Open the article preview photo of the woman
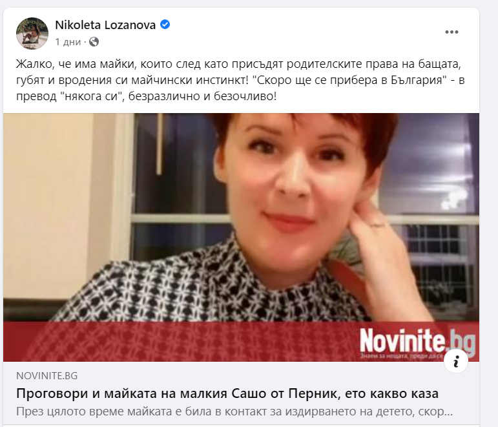Image resolution: width=498 pixels, height=427 pixels. coord(241,237)
